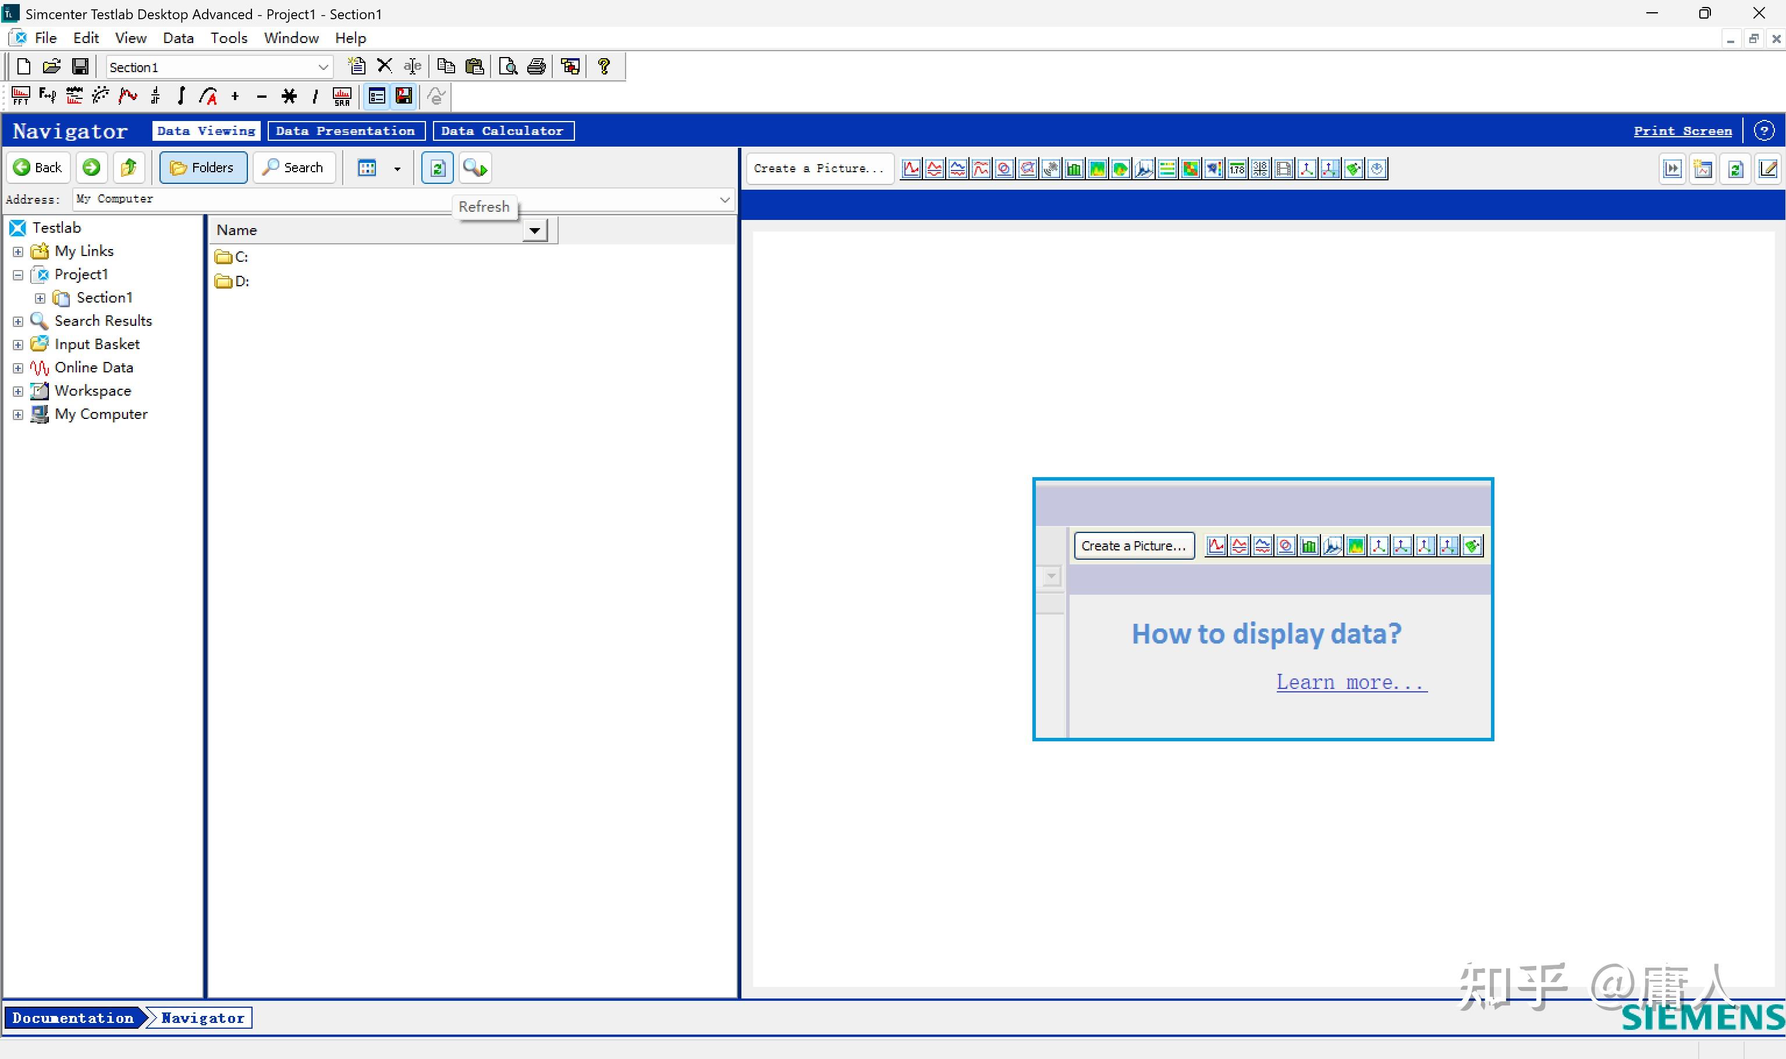1786x1059 pixels.
Task: Click the curve display icon to create picture
Action: (x=911, y=168)
